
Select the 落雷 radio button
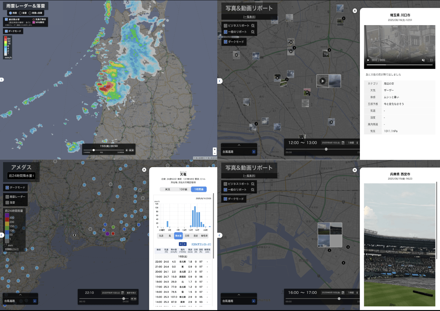click(20, 13)
